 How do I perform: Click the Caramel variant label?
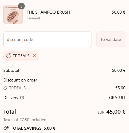[x=33, y=18]
